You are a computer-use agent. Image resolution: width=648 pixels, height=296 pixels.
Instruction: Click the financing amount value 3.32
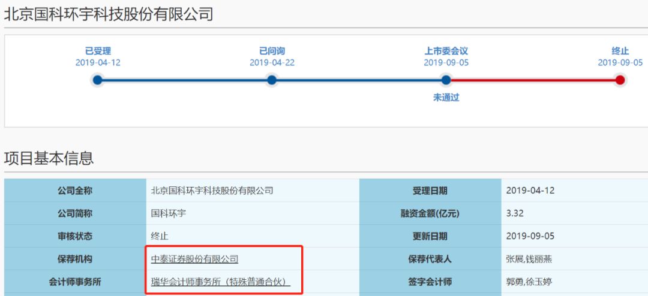click(x=515, y=214)
